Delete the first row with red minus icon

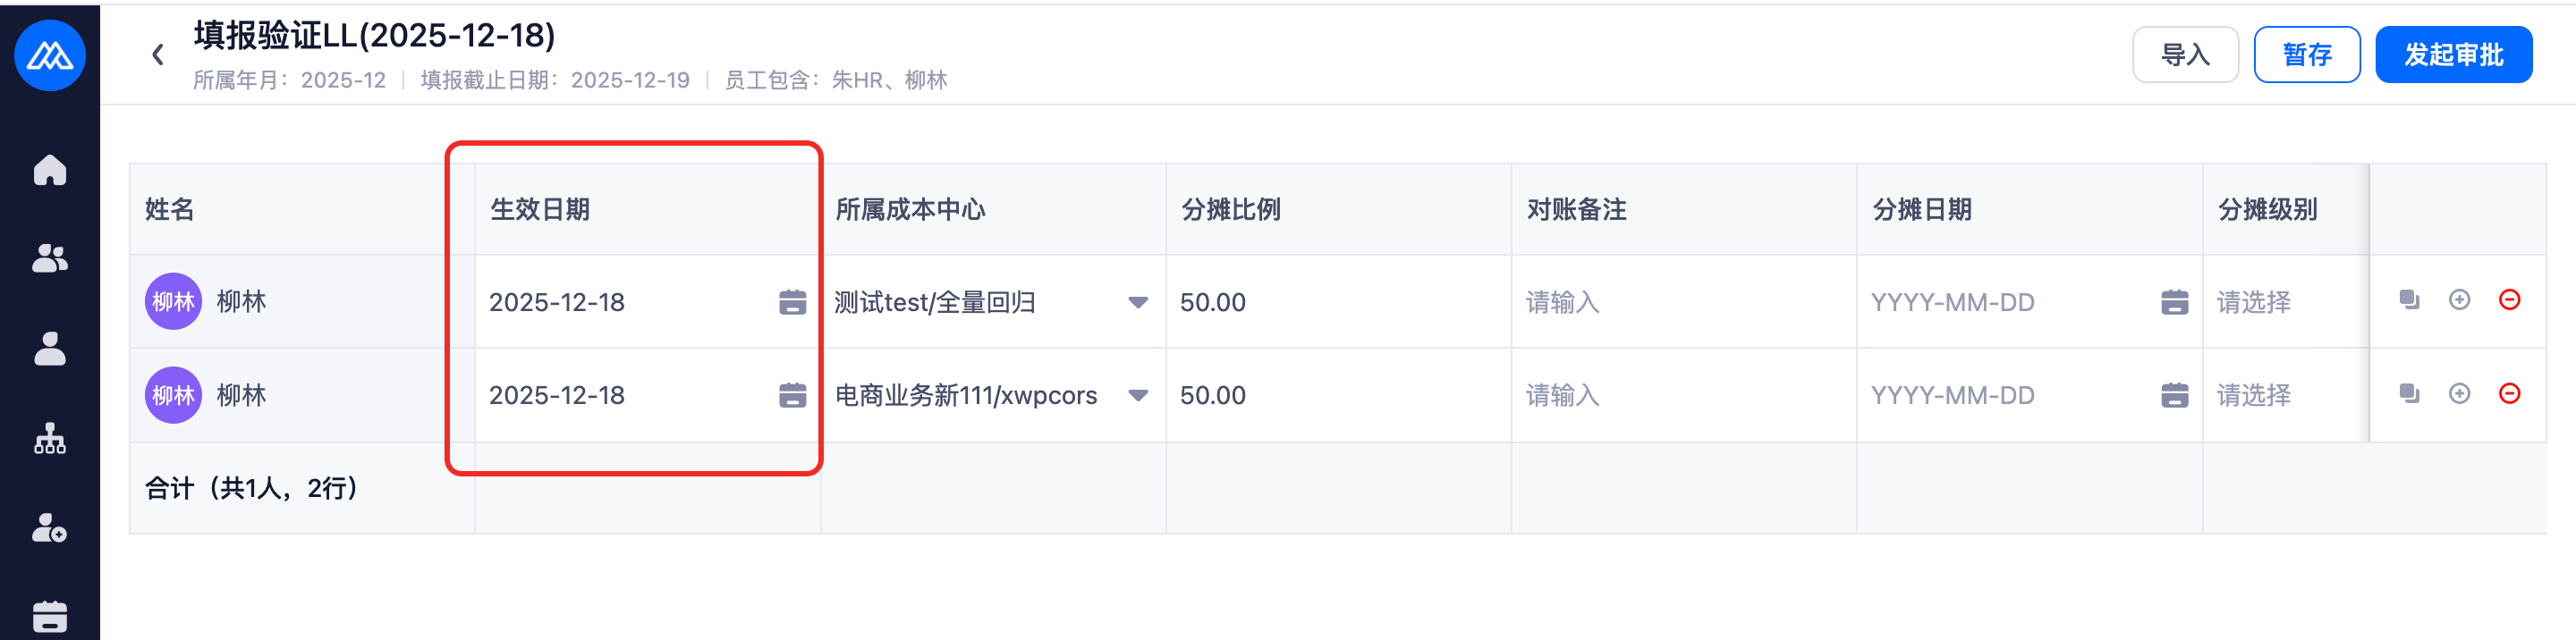point(2509,300)
